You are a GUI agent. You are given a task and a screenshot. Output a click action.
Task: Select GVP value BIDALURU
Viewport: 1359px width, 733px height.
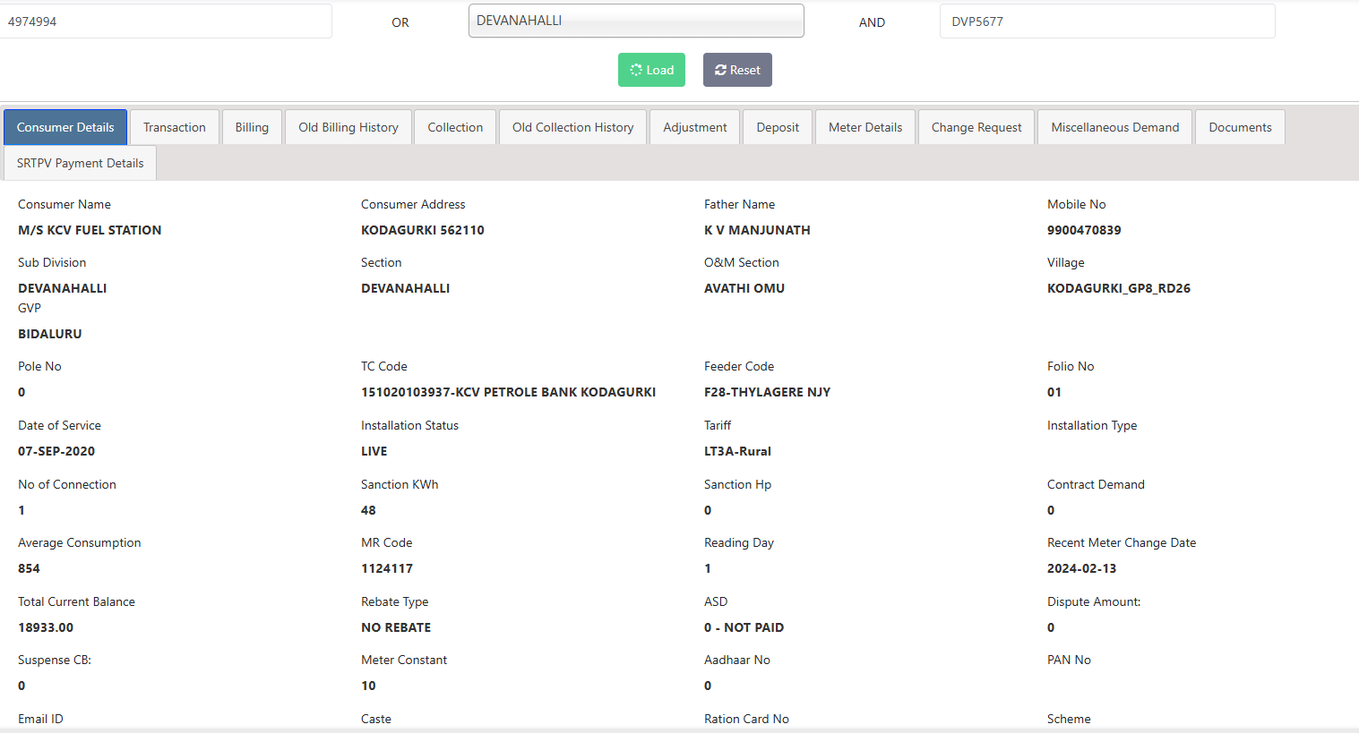click(50, 334)
